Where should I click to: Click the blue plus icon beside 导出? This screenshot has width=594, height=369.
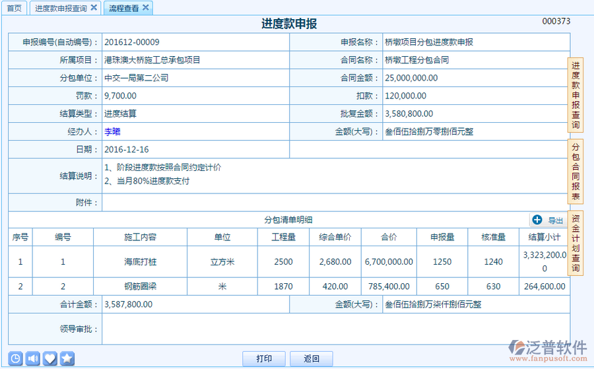point(537,220)
